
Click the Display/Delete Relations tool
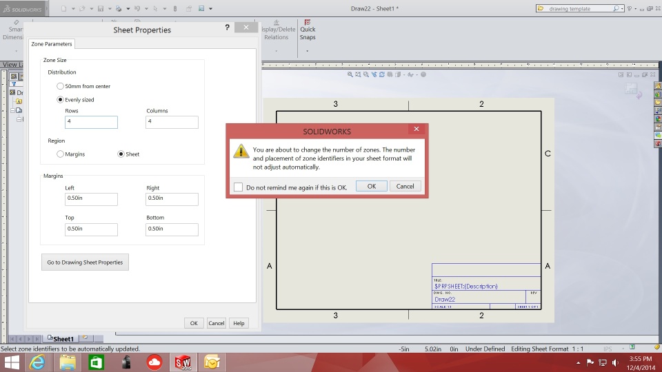click(277, 30)
